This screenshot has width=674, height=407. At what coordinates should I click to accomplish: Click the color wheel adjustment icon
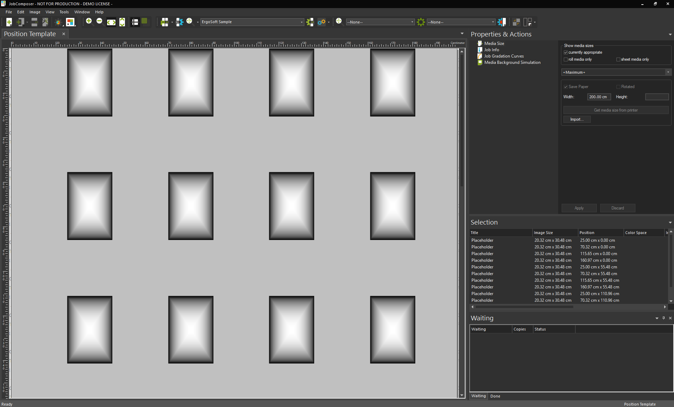pyautogui.click(x=58, y=22)
